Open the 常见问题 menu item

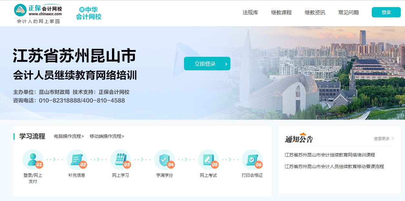[x=349, y=13]
